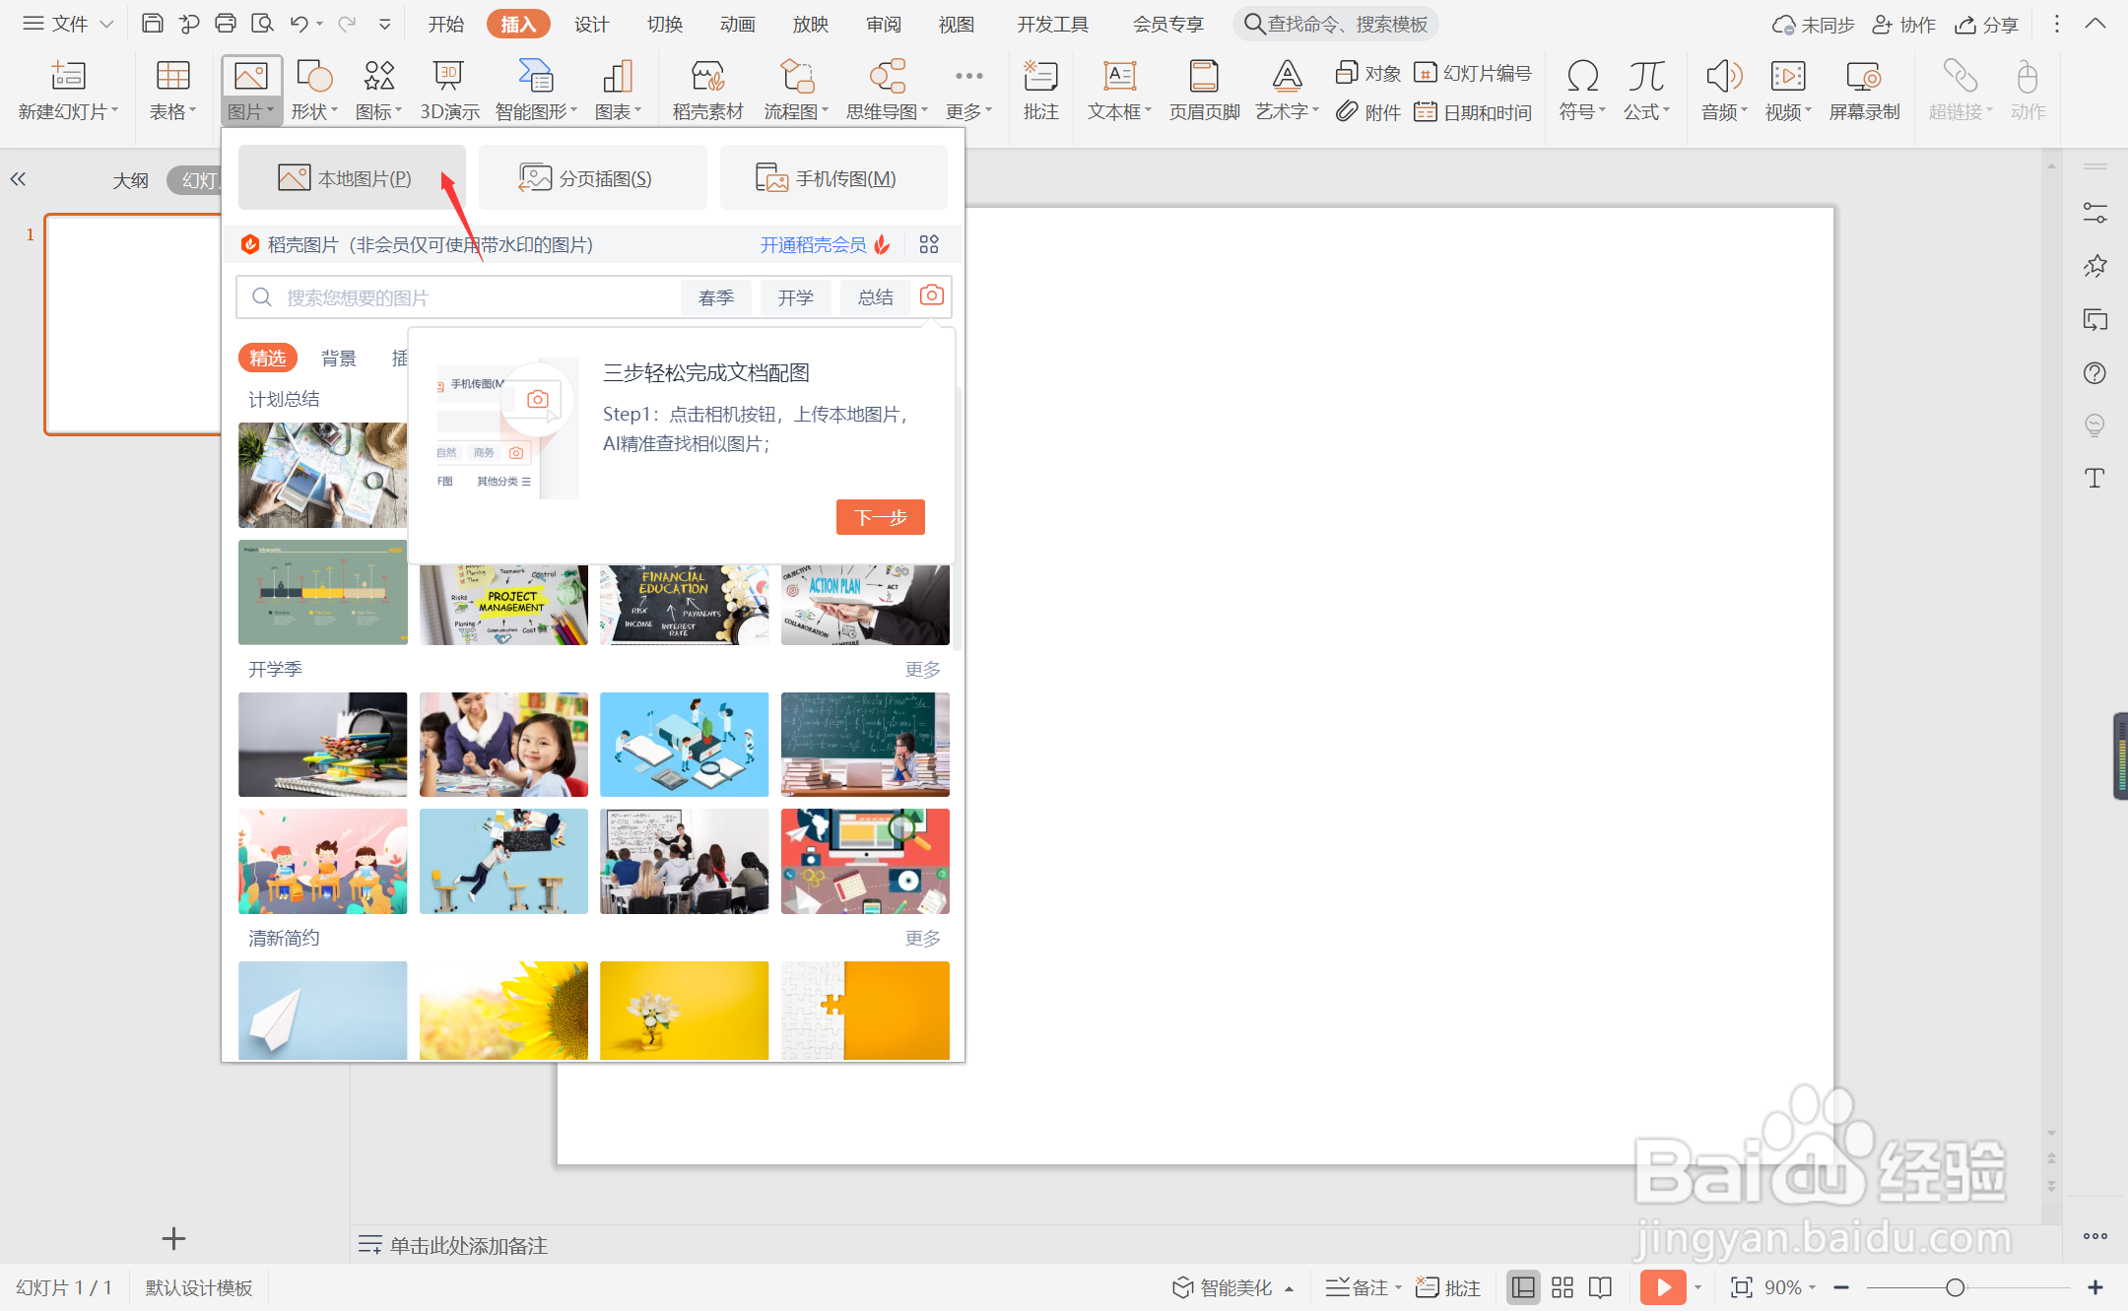
Task: Click the 开通稻壳会员 link
Action: [814, 244]
